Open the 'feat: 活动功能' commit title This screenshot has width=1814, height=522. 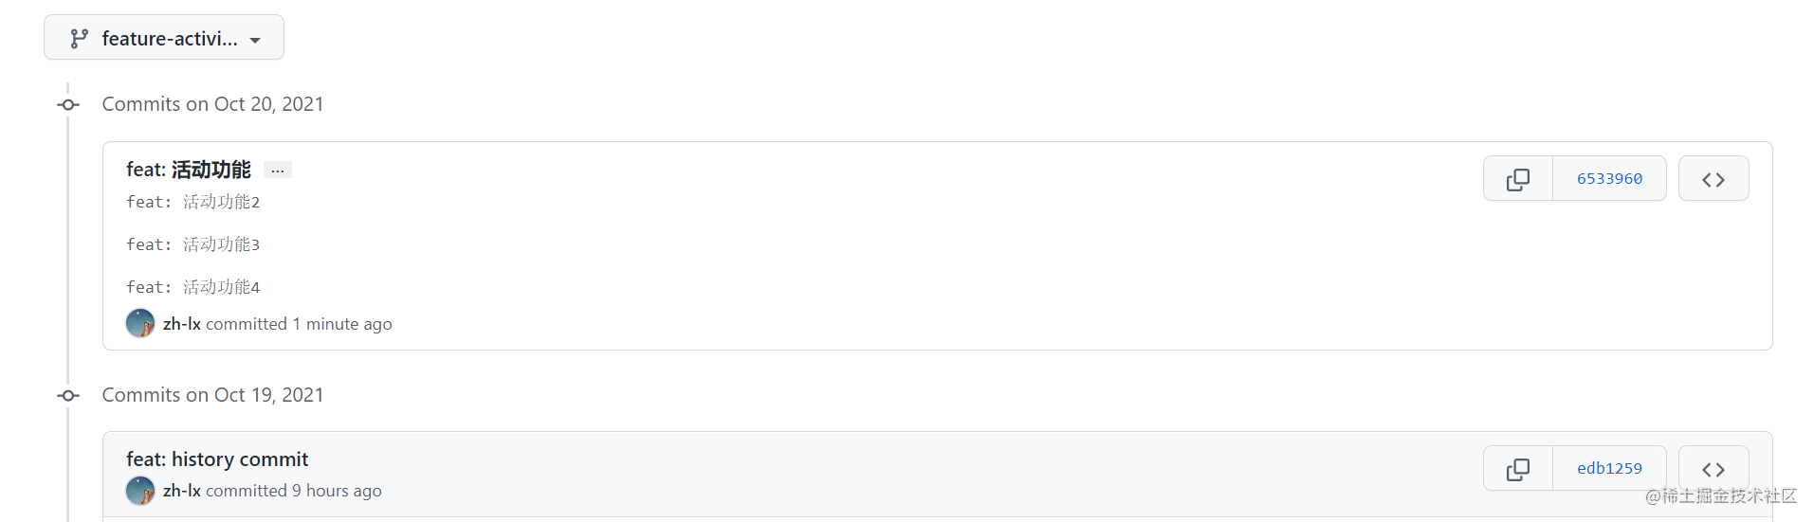(189, 170)
